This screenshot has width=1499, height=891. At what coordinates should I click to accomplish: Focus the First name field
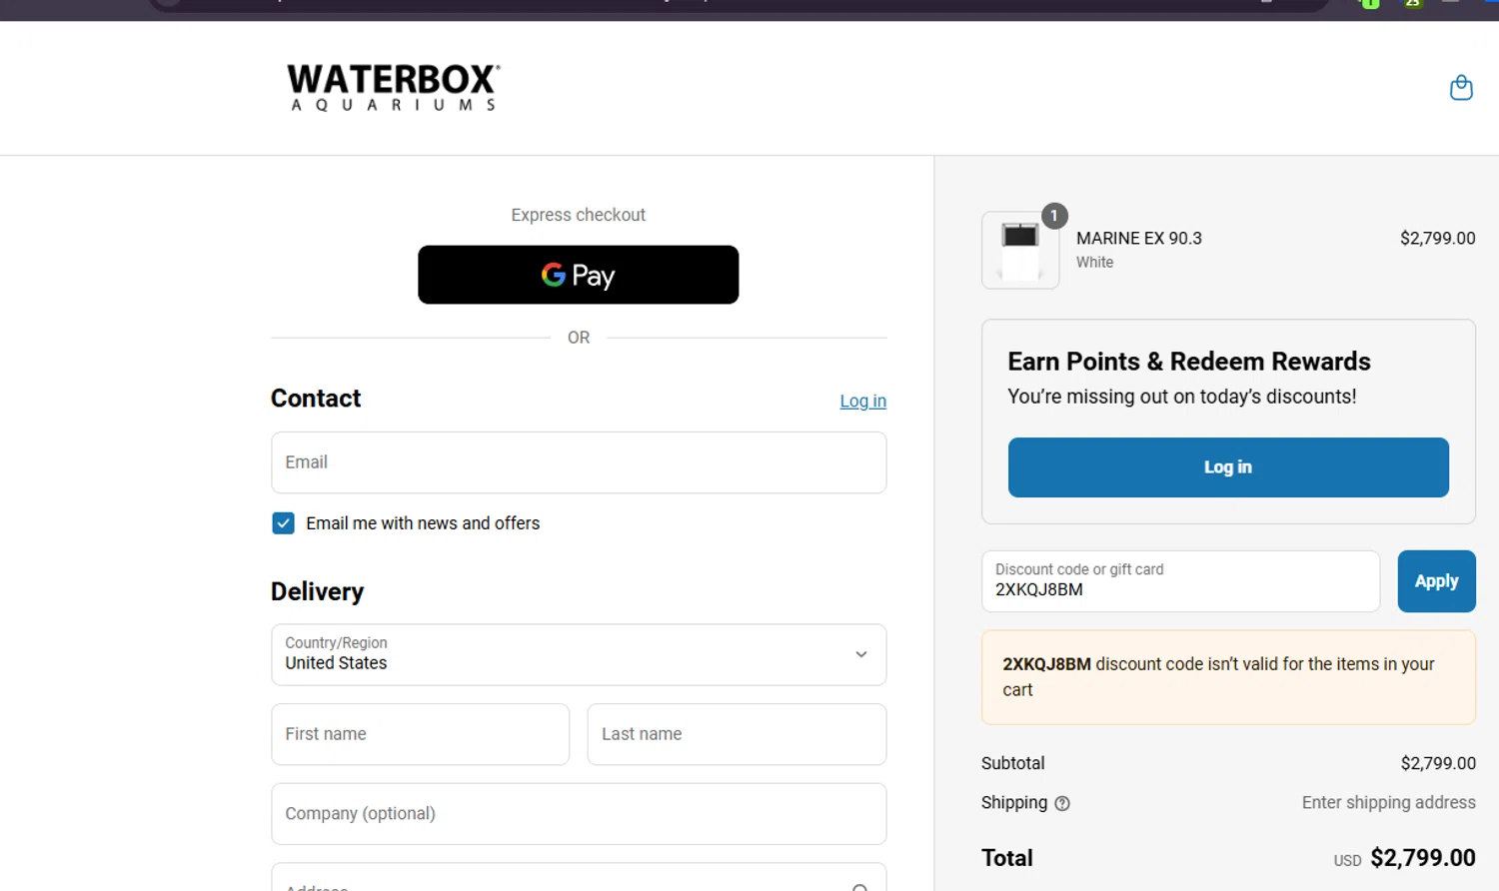[421, 734]
